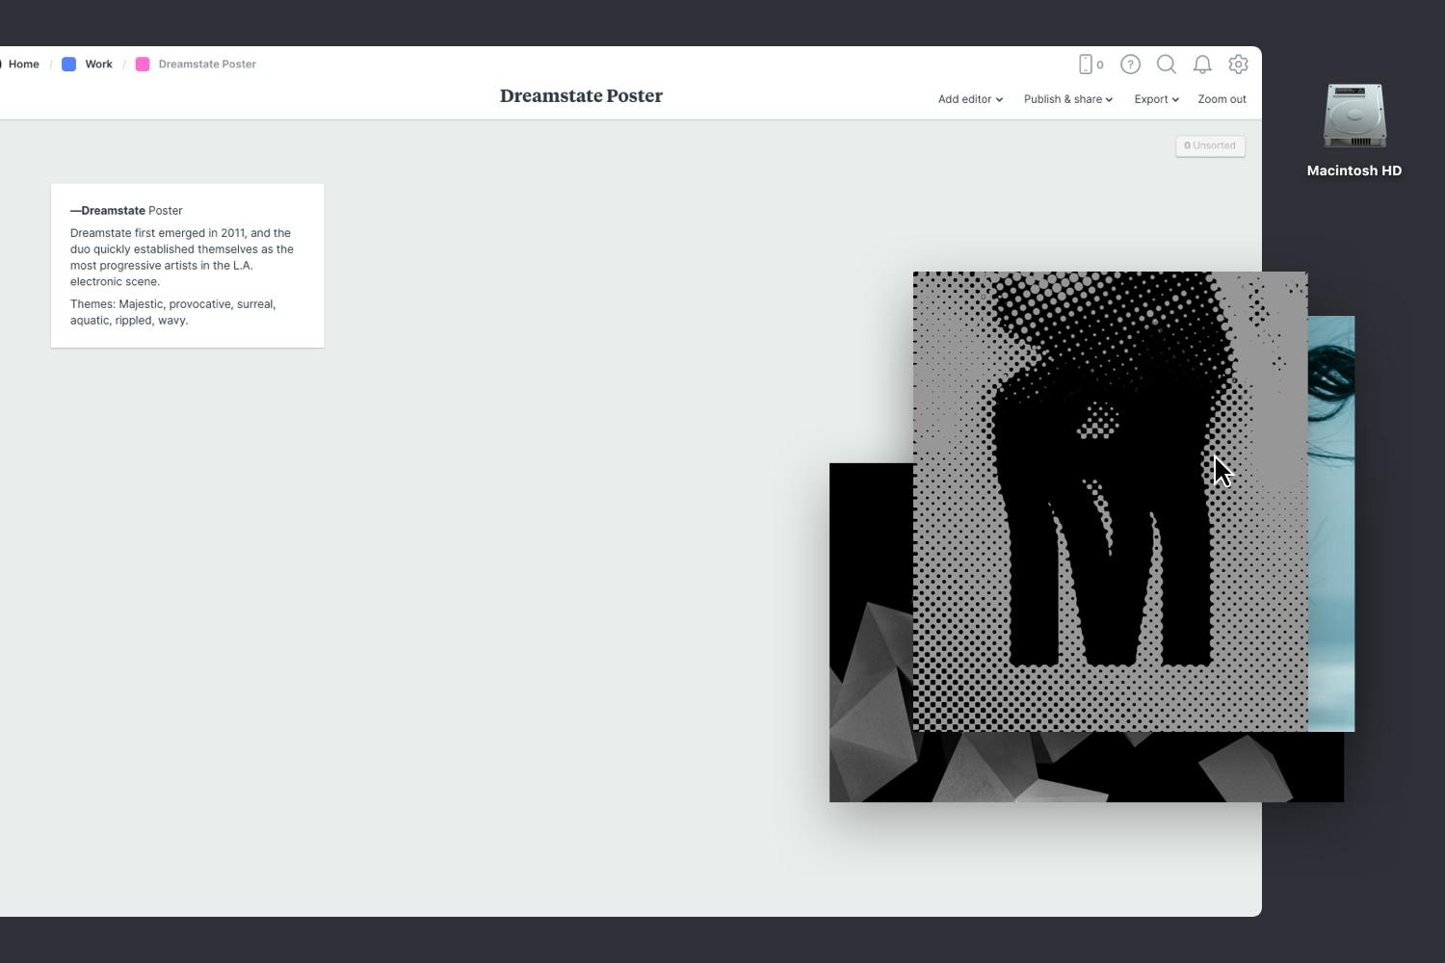Click the 0 Unsorted badge

[x=1210, y=145]
